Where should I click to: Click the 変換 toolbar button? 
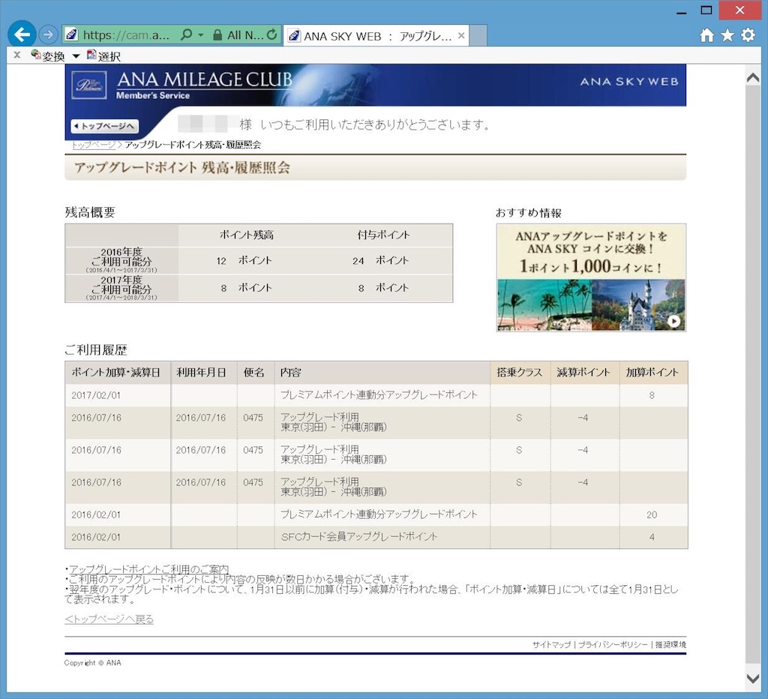[47, 55]
